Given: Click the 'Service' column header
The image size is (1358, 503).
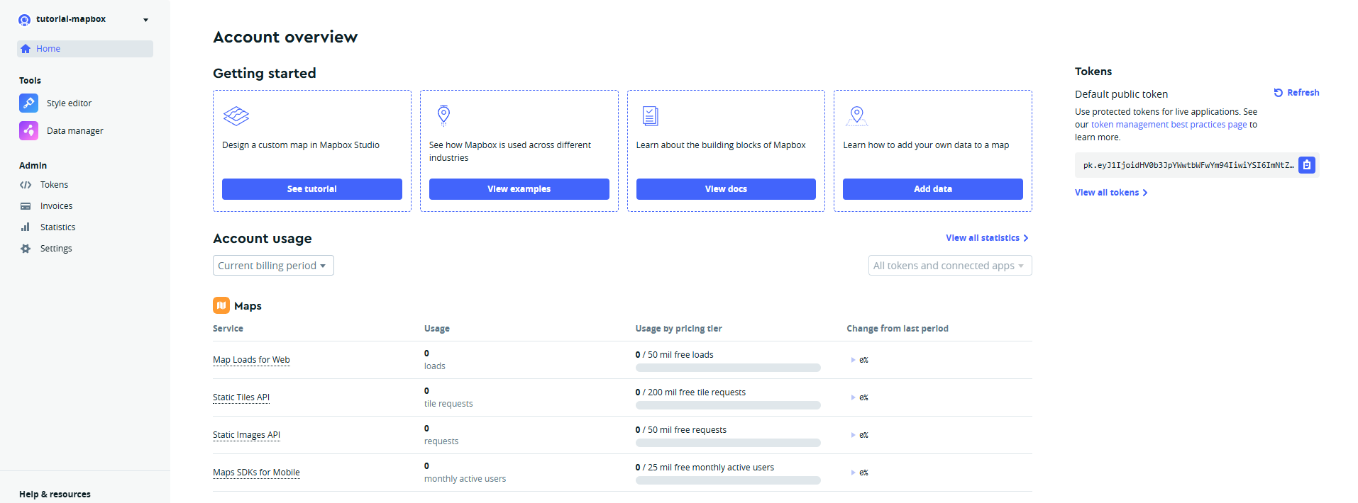Looking at the screenshot, I should (x=228, y=329).
